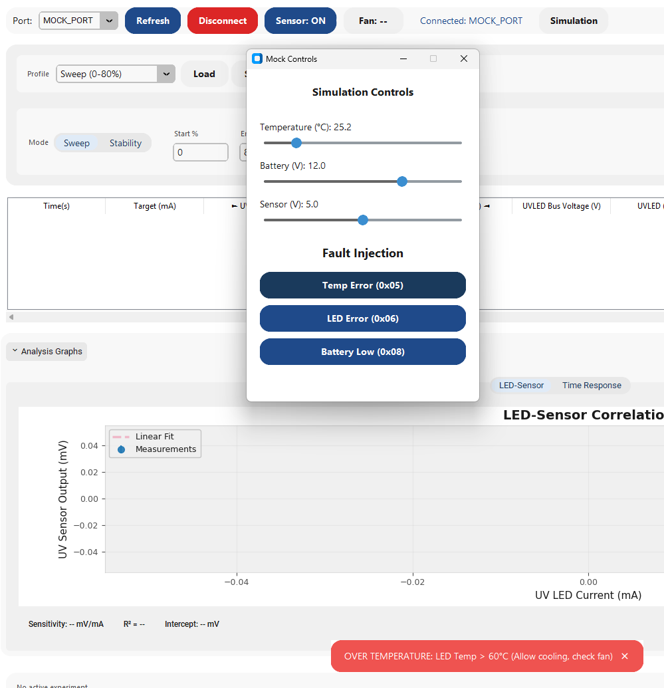Viewport: 664px width, 688px height.
Task: Click the Sensor (V): 5.0 label
Action: coord(288,205)
